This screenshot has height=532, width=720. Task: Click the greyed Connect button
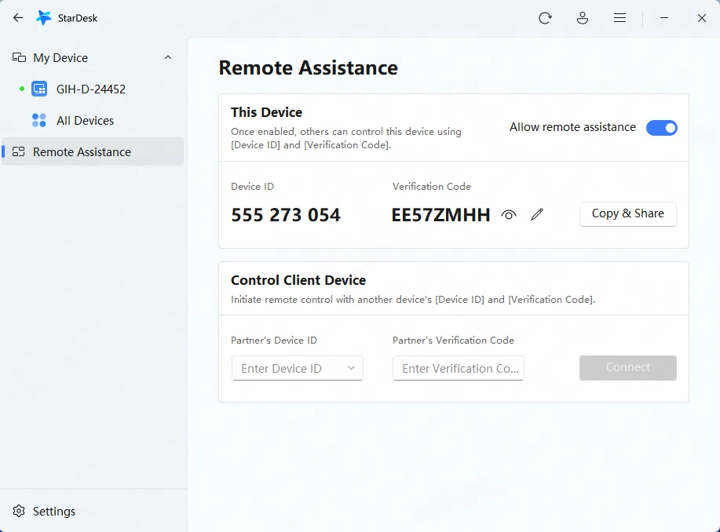point(627,368)
